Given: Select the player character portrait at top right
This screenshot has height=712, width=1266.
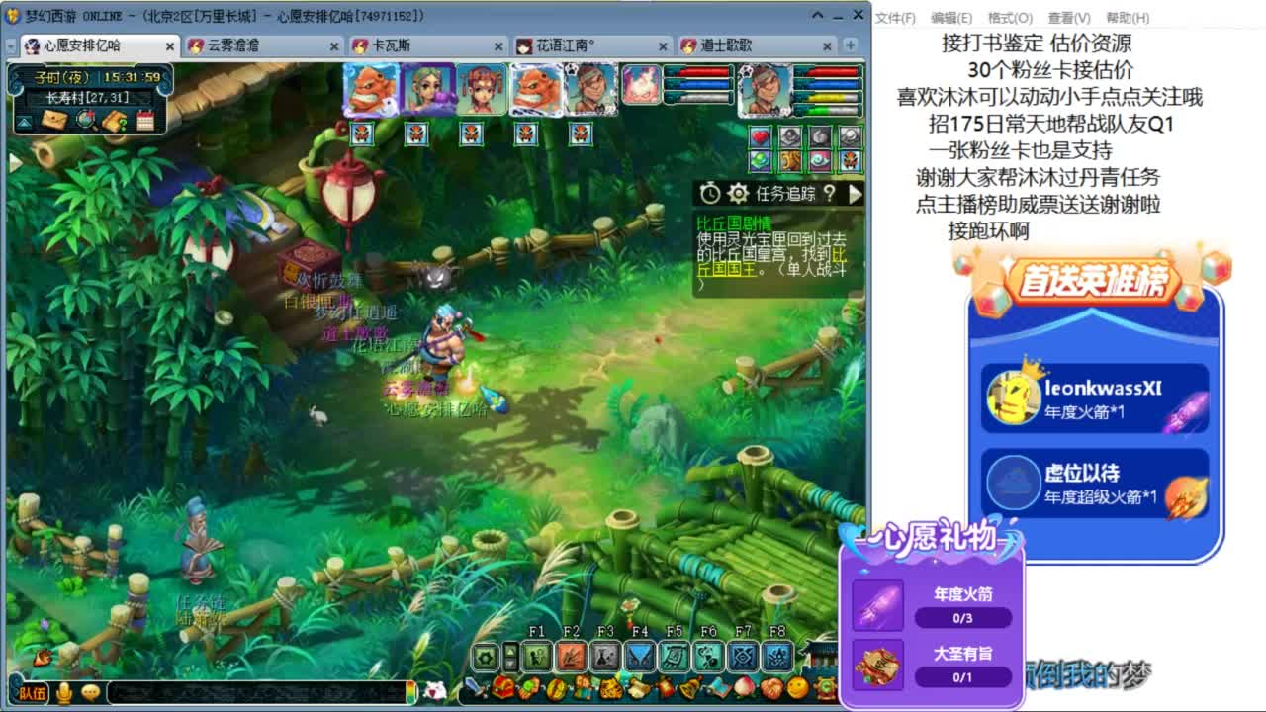Looking at the screenshot, I should point(765,90).
